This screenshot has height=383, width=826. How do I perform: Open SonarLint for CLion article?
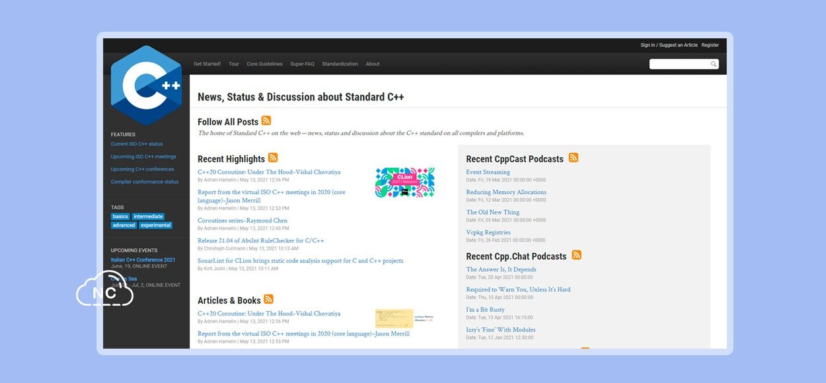click(x=300, y=261)
